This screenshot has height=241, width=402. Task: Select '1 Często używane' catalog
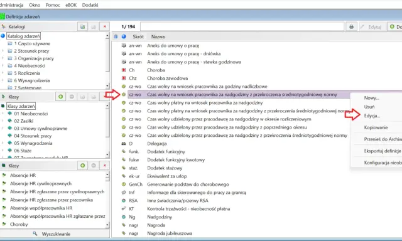[x=32, y=43]
